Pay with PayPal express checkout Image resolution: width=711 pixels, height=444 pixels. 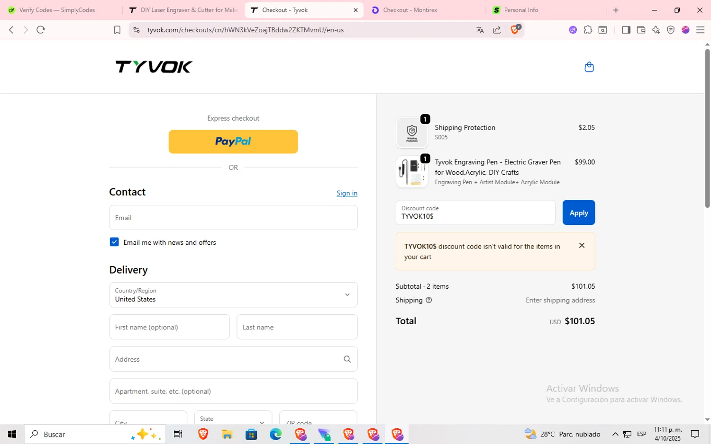tap(233, 142)
